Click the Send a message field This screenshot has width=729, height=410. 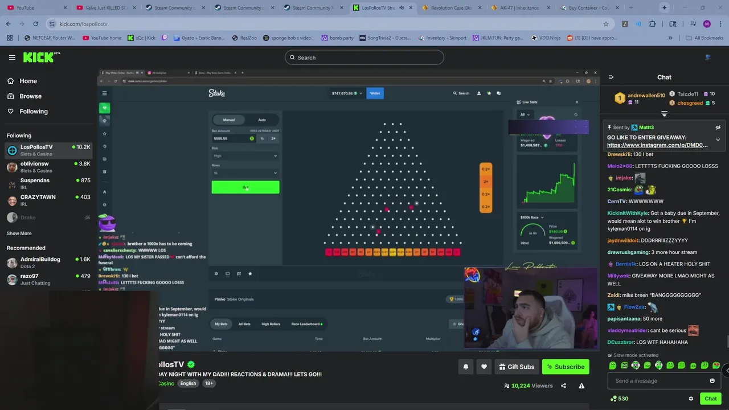[x=664, y=381]
